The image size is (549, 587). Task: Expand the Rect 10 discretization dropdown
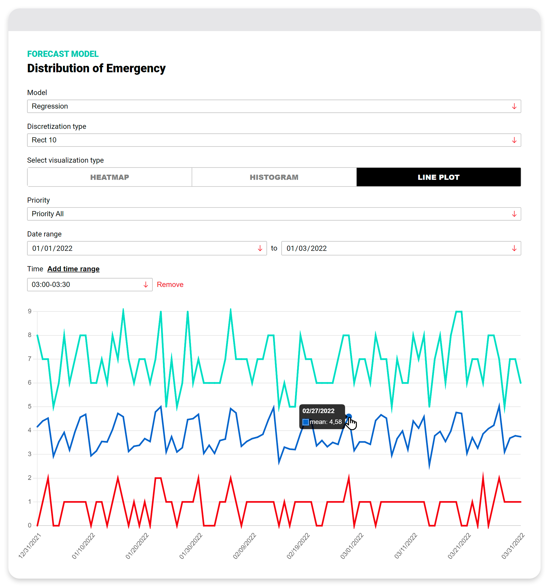tap(266, 140)
